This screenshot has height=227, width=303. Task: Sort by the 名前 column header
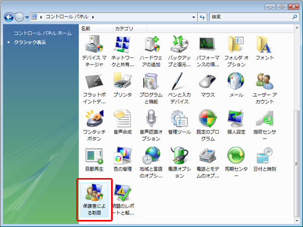[x=95, y=29]
